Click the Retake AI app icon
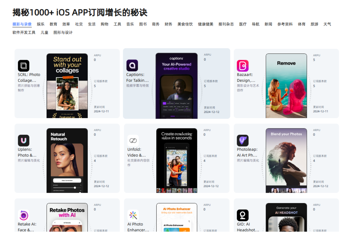This screenshot has height=238, width=352. click(24, 215)
